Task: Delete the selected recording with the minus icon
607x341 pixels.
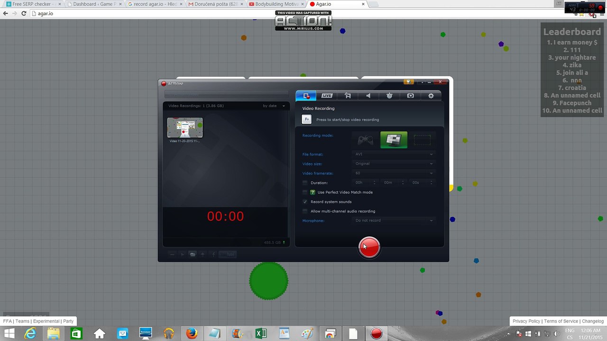Action: tap(172, 254)
